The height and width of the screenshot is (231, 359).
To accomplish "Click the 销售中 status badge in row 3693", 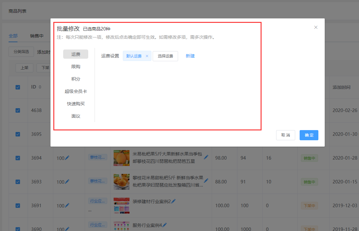I will [x=309, y=182].
